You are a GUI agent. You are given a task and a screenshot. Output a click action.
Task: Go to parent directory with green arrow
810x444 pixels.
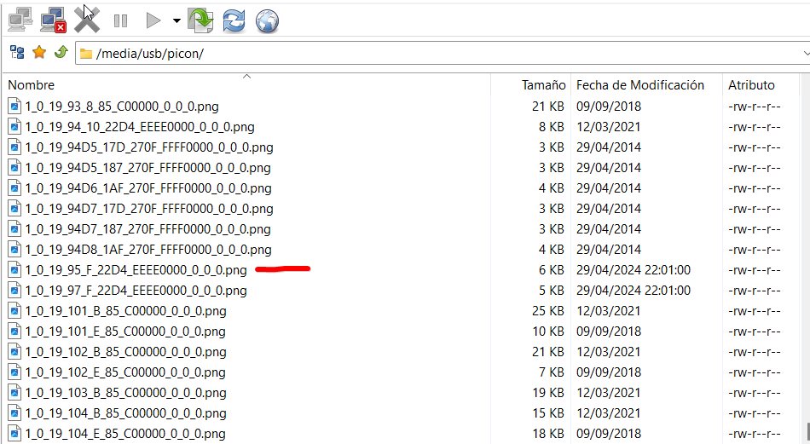coord(60,53)
